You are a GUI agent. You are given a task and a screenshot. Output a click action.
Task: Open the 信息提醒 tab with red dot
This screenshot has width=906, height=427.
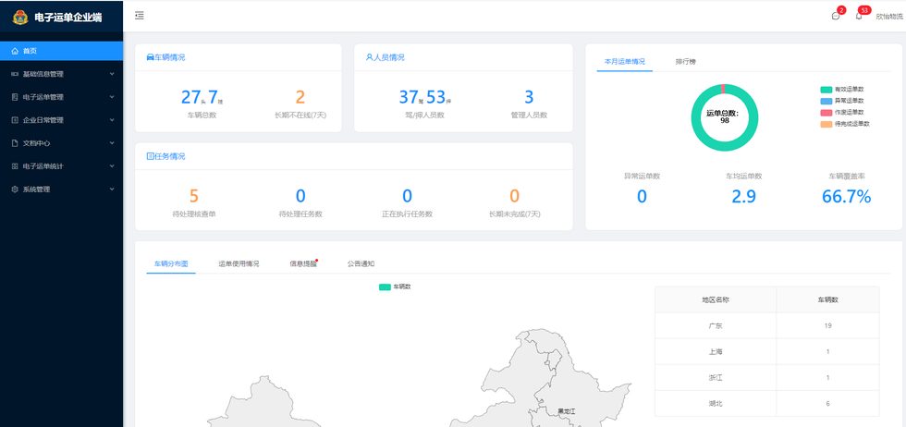point(303,263)
